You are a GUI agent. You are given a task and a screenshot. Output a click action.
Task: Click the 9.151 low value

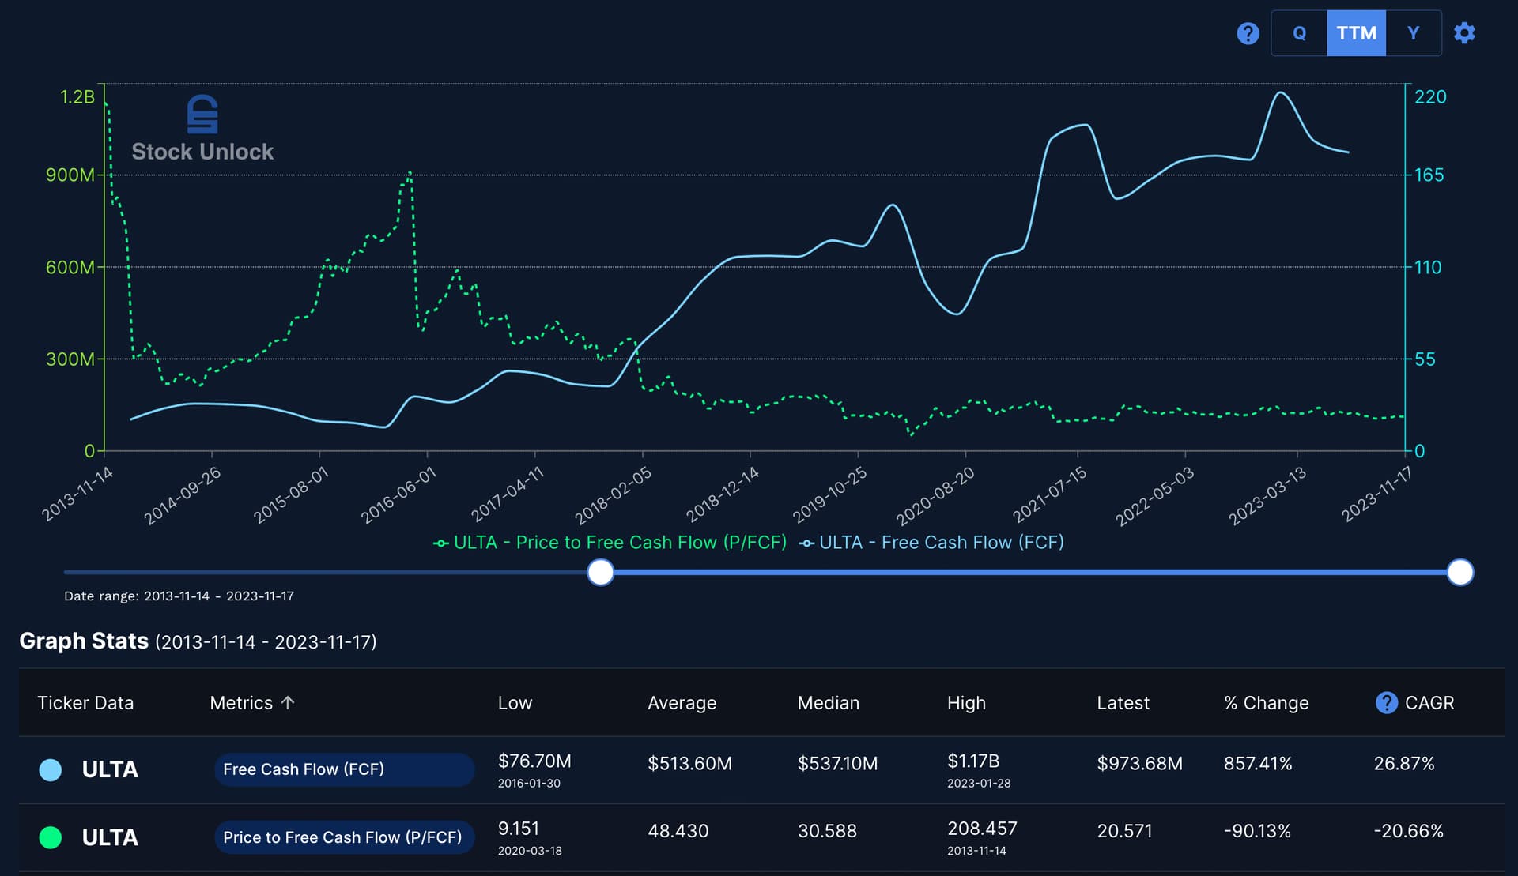(x=518, y=829)
